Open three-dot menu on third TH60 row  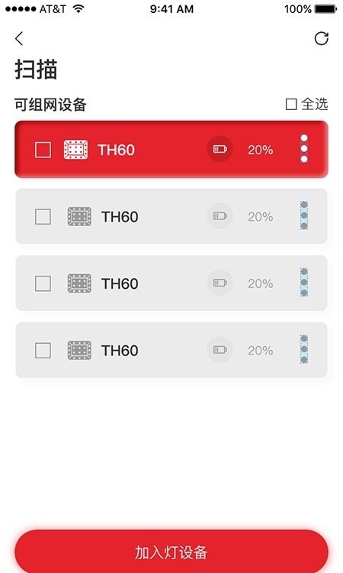coord(303,282)
